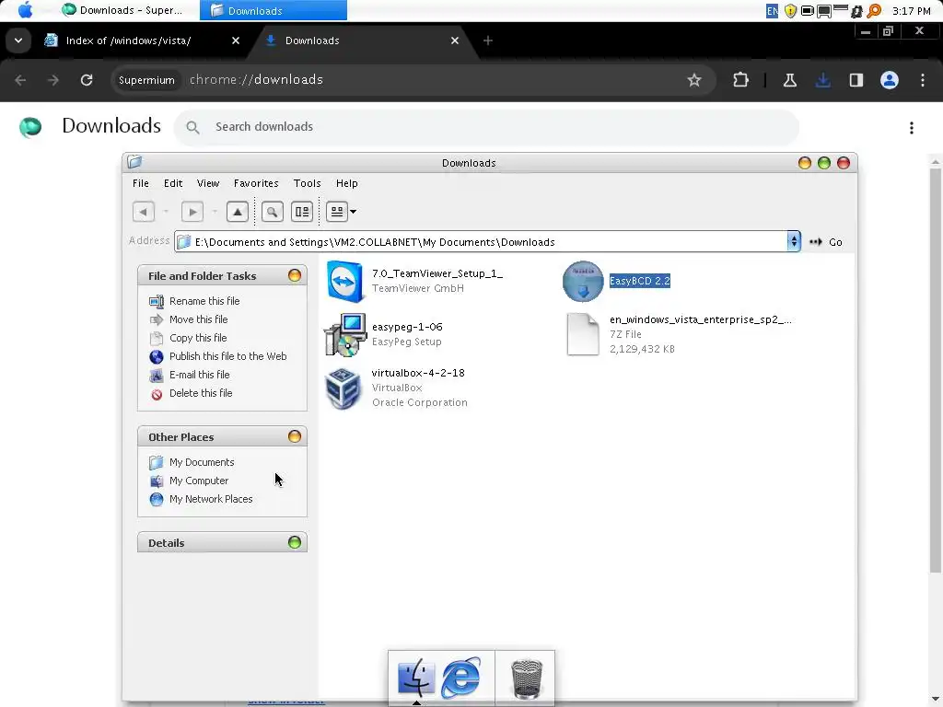Open the browser Extensions puzzle icon

[x=741, y=80]
